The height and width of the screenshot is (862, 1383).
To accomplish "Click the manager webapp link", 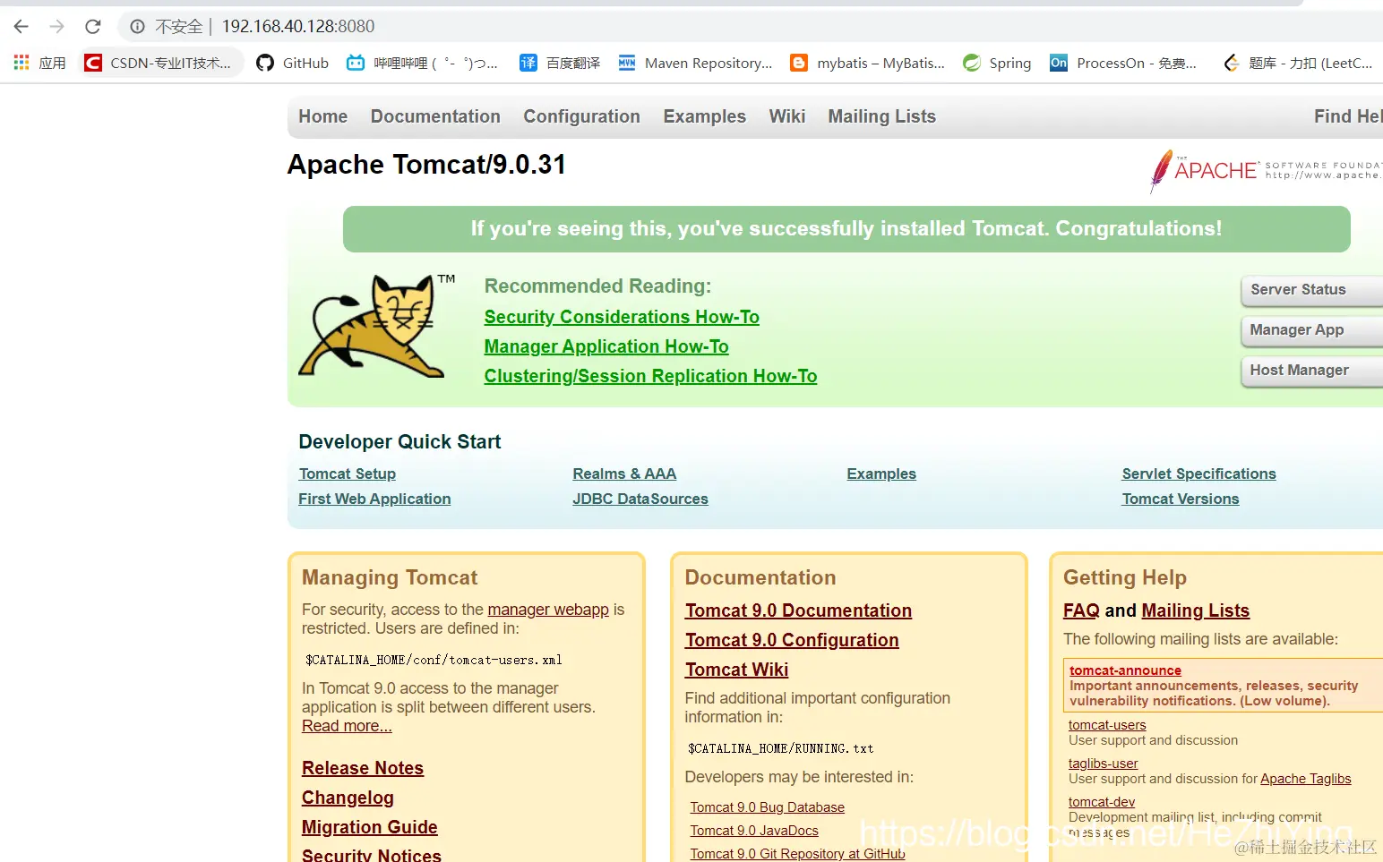I will (548, 610).
